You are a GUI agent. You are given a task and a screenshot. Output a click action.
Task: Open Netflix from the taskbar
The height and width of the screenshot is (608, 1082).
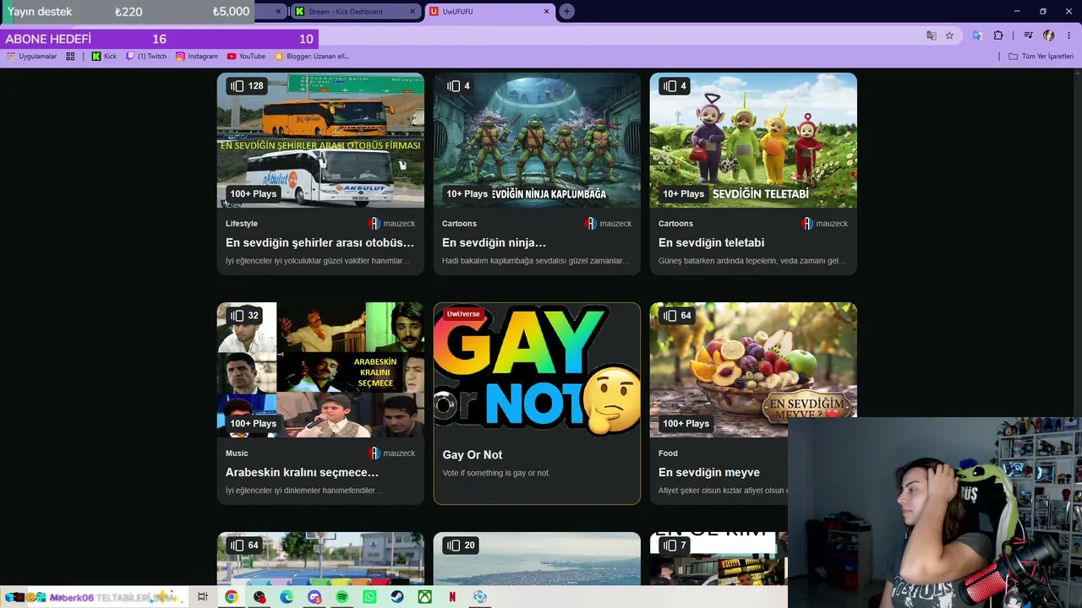452,597
